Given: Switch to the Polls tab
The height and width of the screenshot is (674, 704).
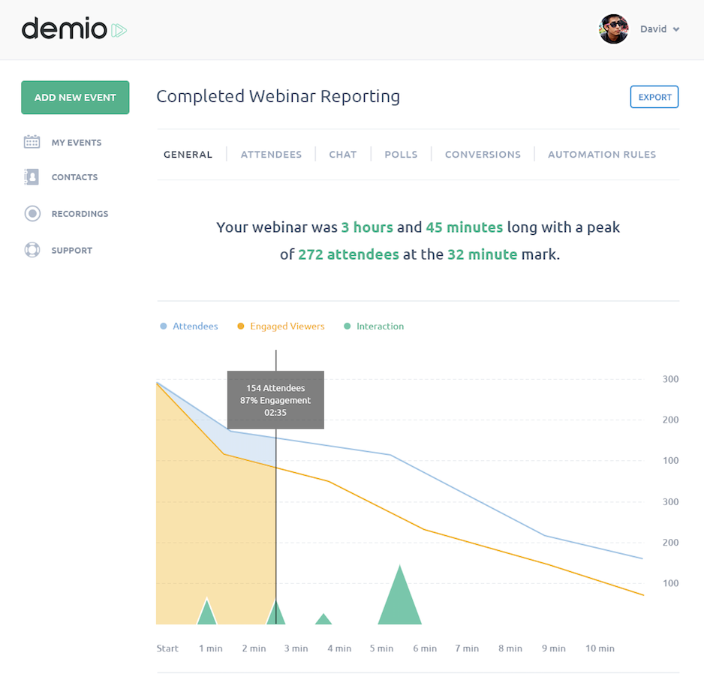Looking at the screenshot, I should [401, 155].
